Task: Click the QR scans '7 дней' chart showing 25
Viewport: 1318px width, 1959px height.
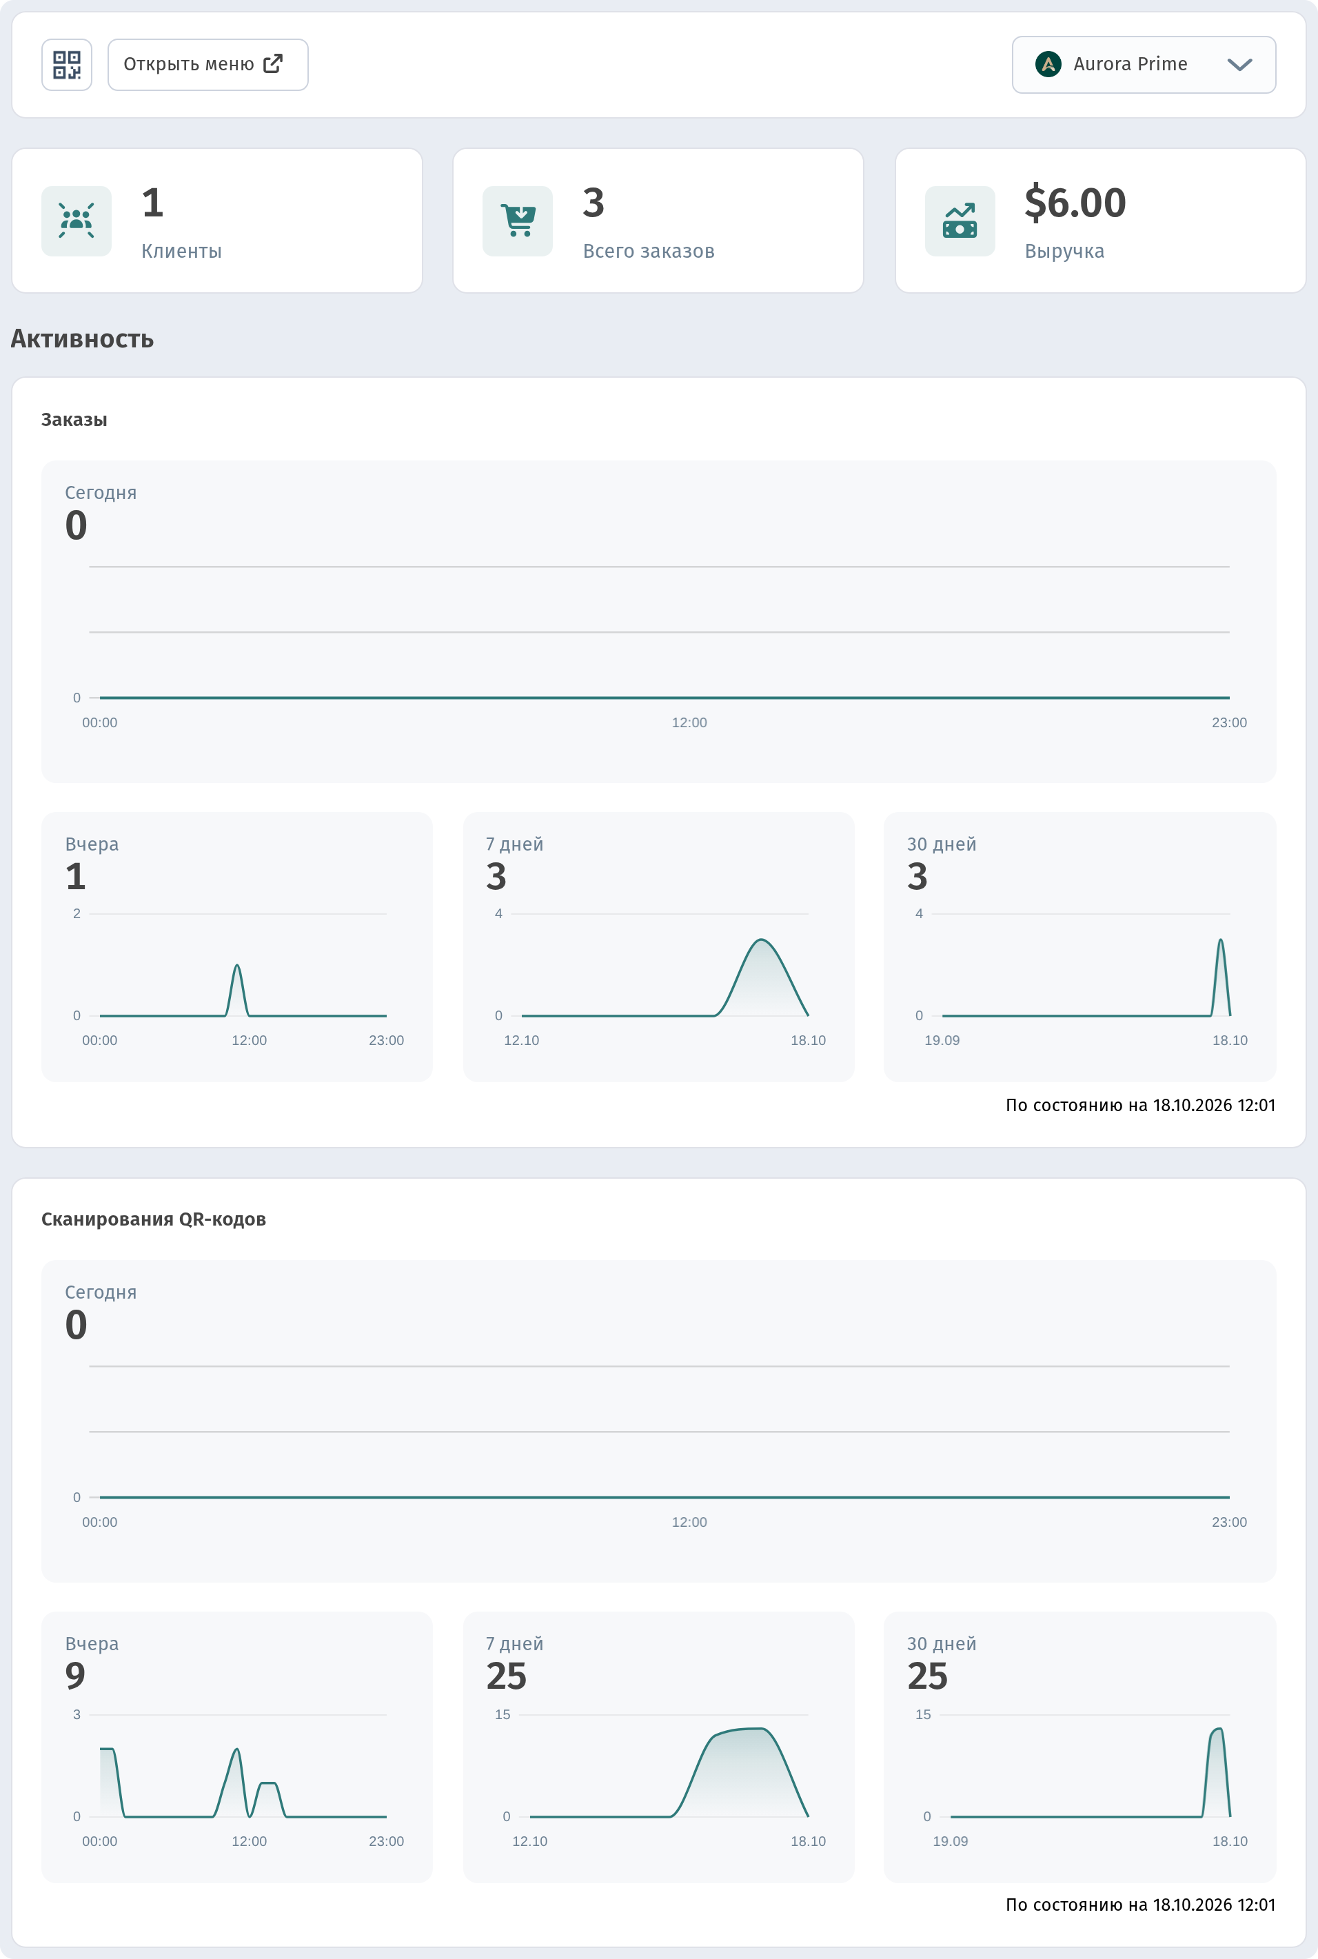Action: [659, 1747]
